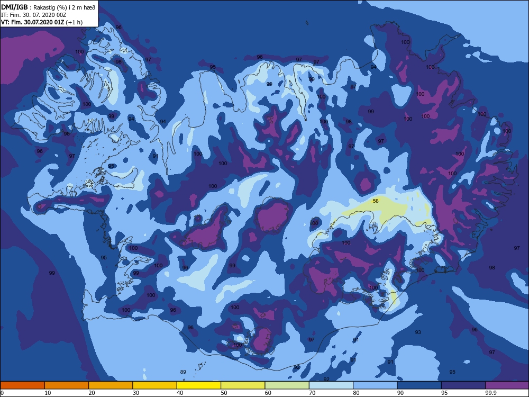
Task: Click the 0–10 dark orange legend swatch
Action: point(22,385)
